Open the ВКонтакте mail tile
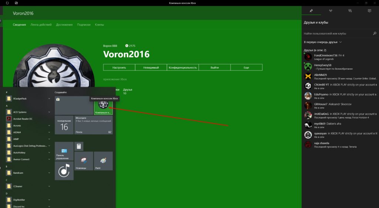379x208 pixels. (x=94, y=125)
